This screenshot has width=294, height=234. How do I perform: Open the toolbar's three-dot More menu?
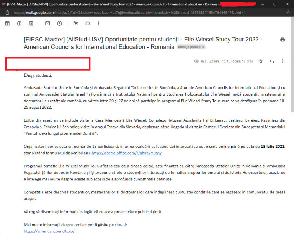pyautogui.click(x=99, y=23)
